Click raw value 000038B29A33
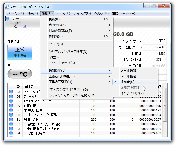This screenshot has height=146, width=176. point(150,133)
